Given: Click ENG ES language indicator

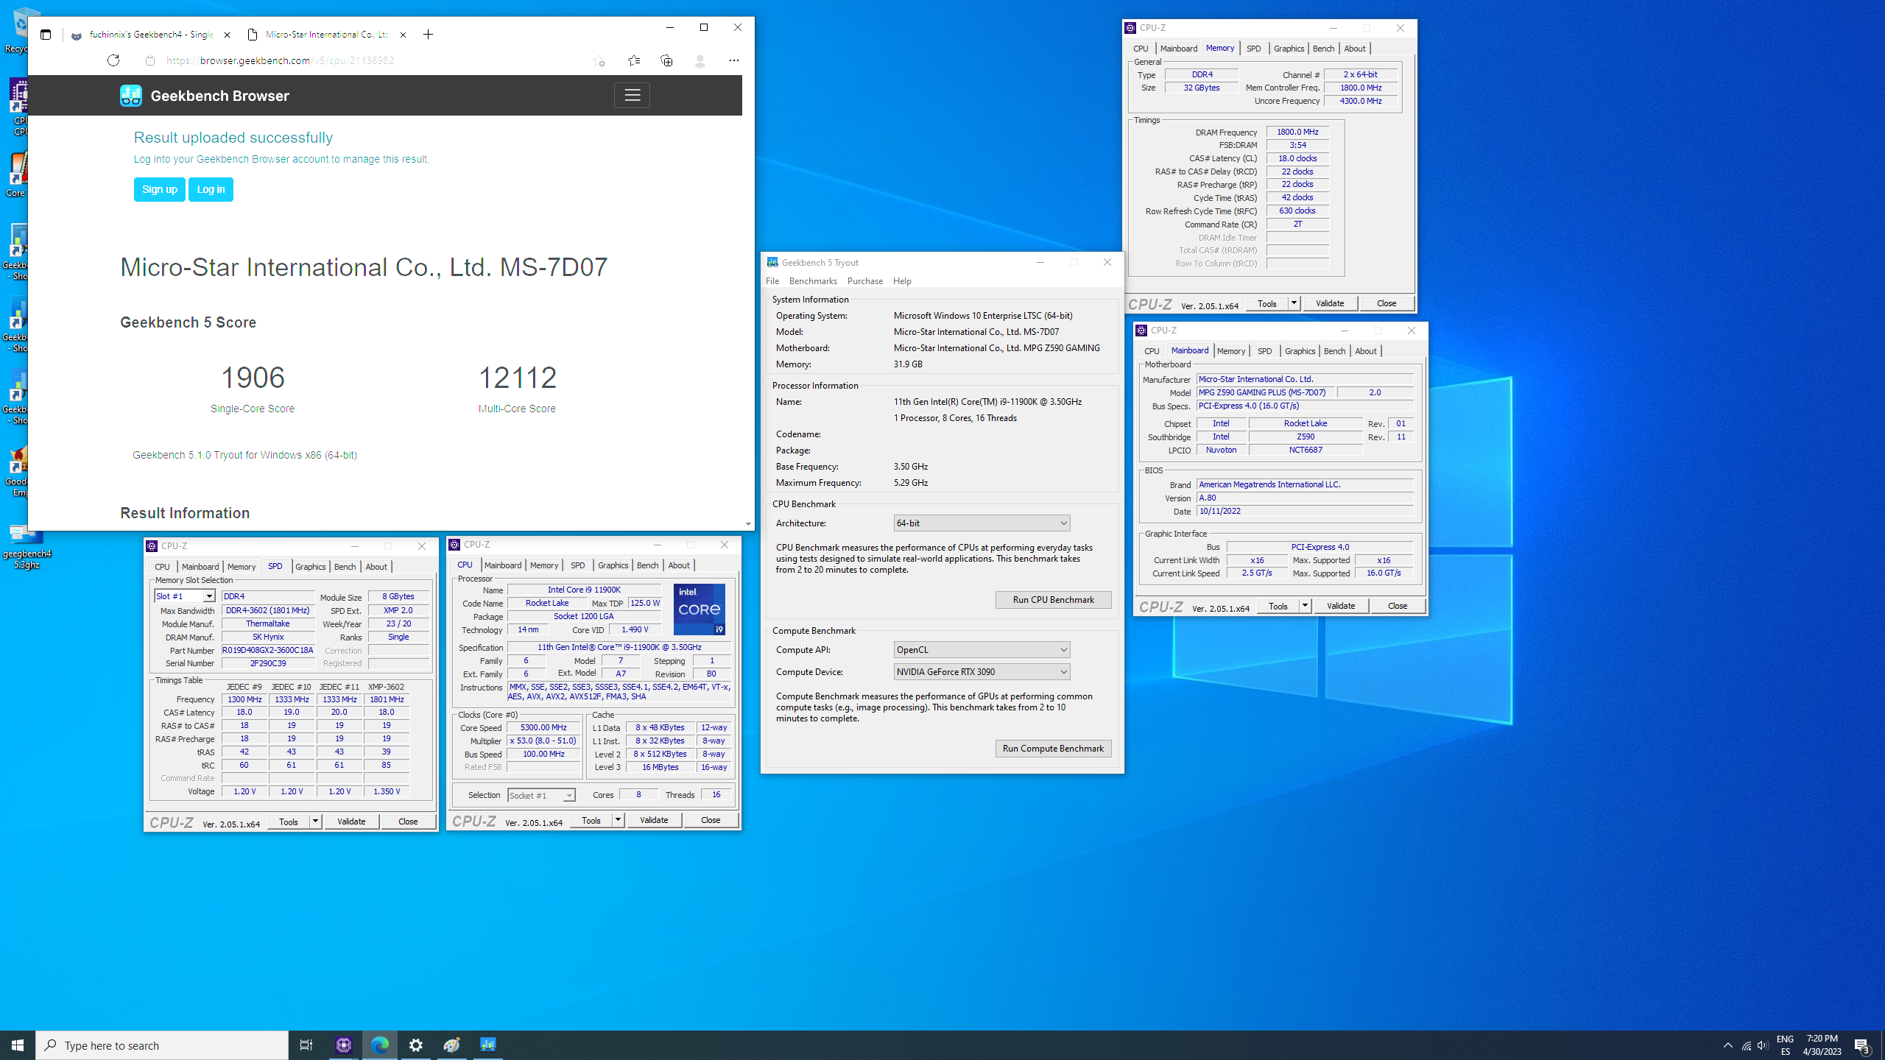Looking at the screenshot, I should [x=1785, y=1045].
